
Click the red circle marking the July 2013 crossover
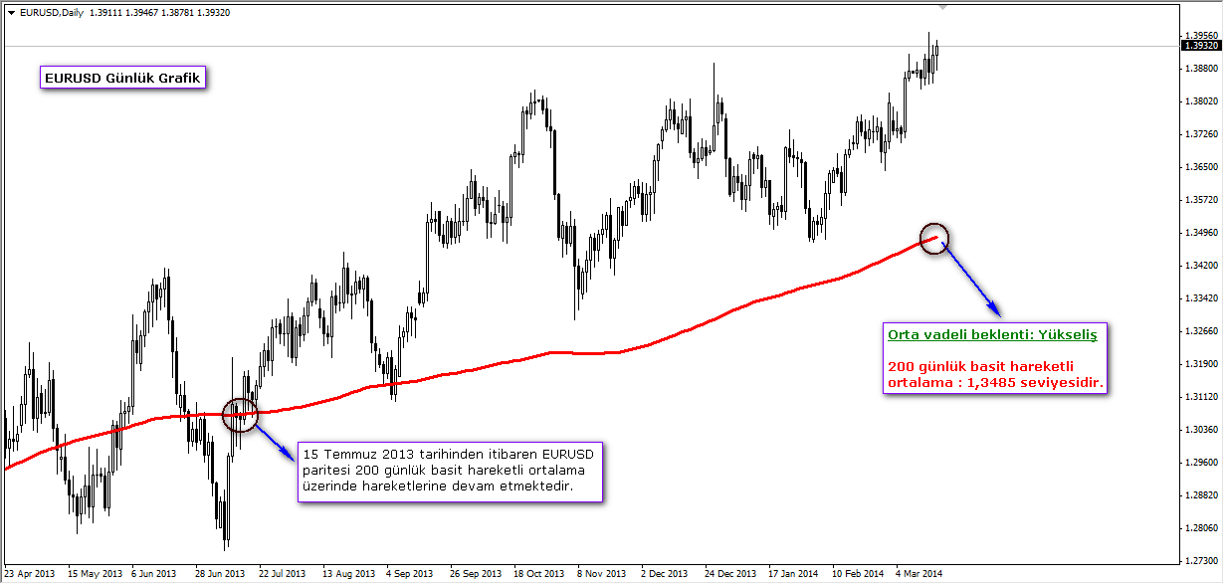pos(239,416)
